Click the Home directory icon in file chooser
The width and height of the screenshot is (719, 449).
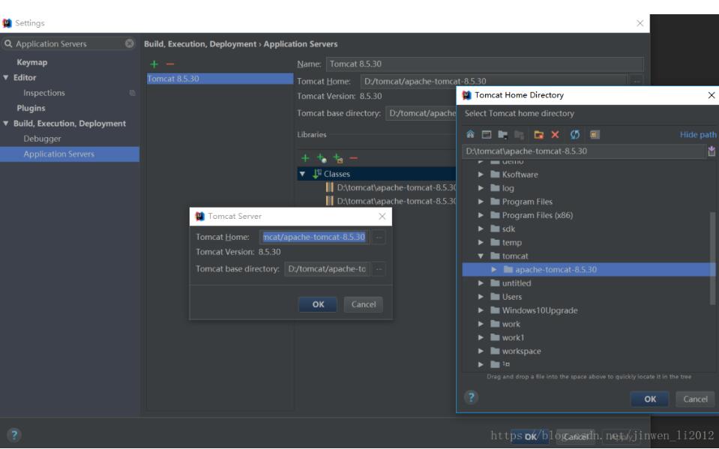[470, 135]
